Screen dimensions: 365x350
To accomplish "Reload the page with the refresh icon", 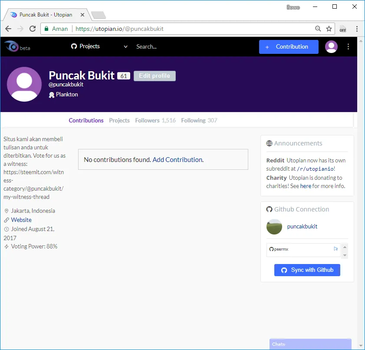I will click(33, 29).
